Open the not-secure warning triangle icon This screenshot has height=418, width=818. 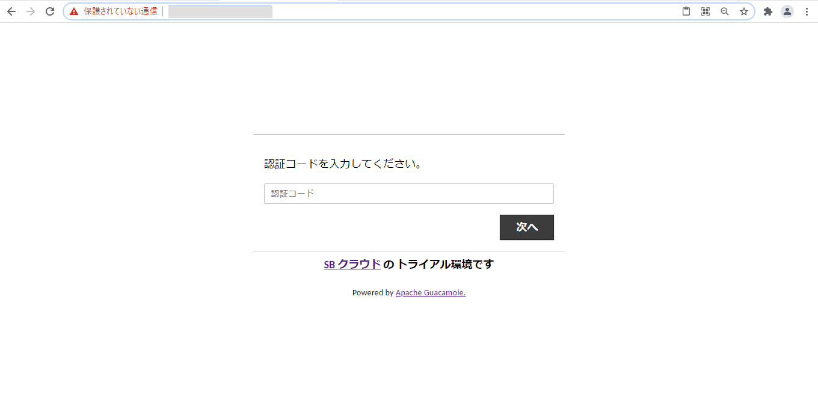(x=74, y=11)
